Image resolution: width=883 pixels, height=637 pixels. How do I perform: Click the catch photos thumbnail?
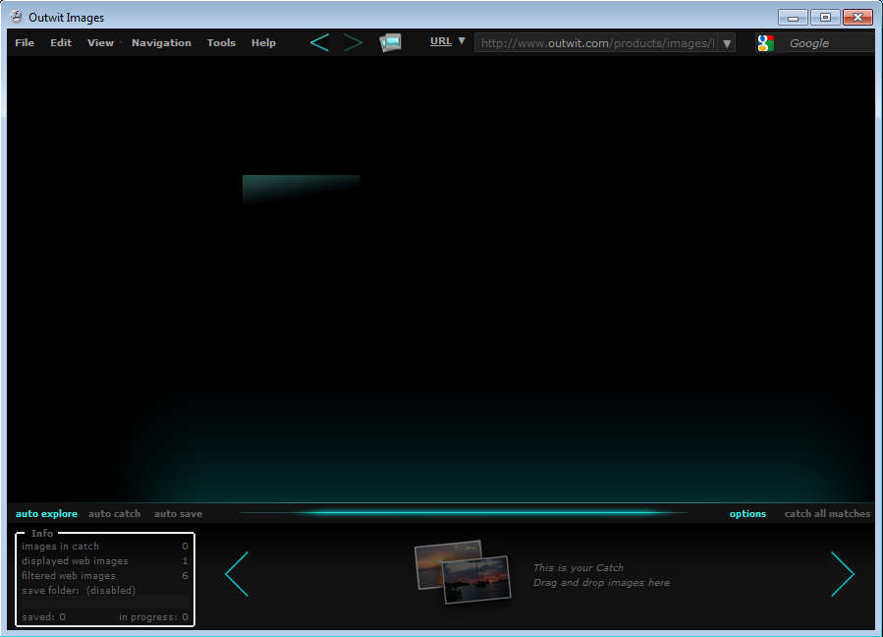point(463,571)
